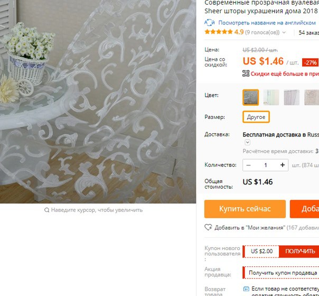The width and height of the screenshot is (319, 296).
Task: Click the Купить сейчас button
Action: coord(245,209)
